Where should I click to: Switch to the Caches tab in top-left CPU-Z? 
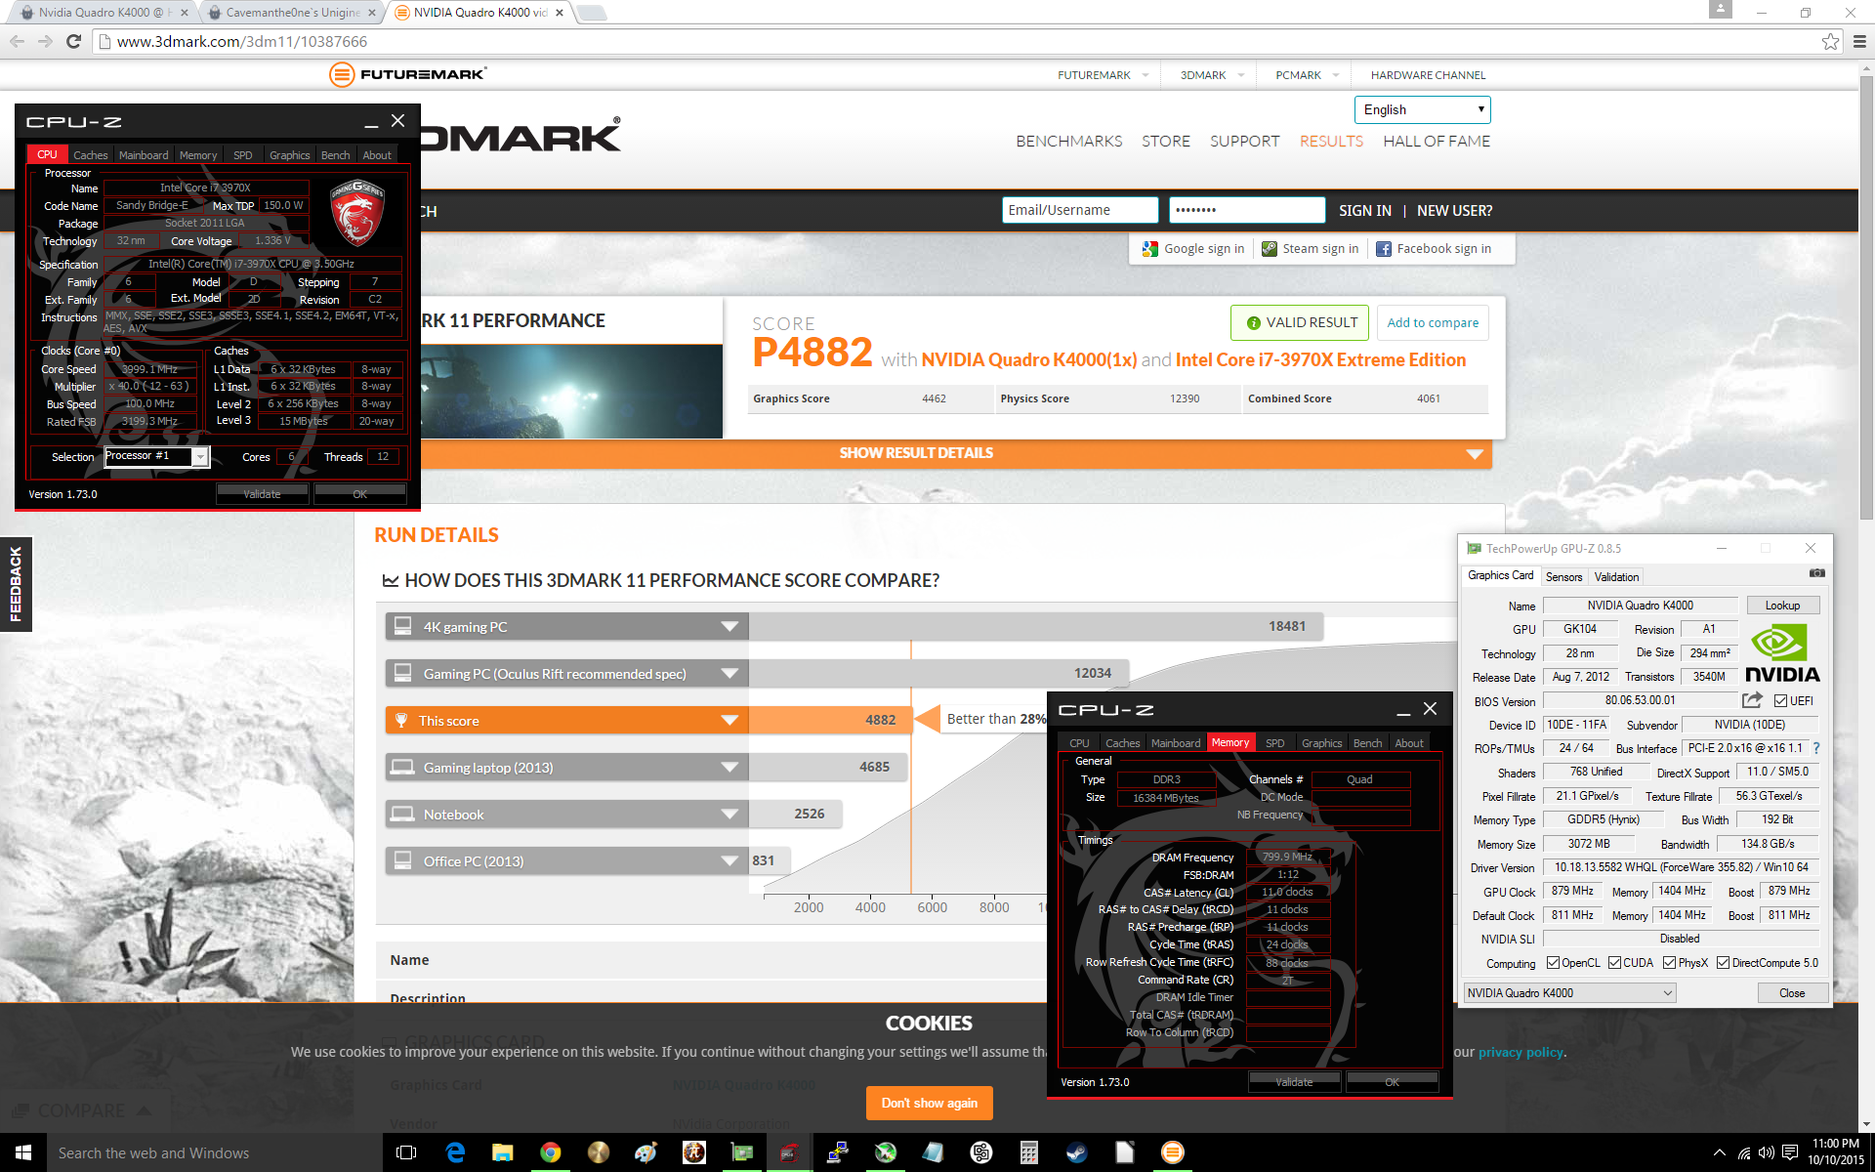point(91,155)
